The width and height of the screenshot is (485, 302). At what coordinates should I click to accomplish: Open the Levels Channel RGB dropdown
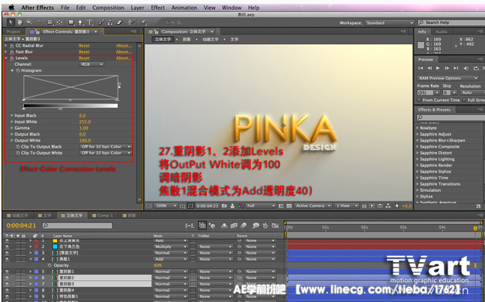[x=92, y=64]
